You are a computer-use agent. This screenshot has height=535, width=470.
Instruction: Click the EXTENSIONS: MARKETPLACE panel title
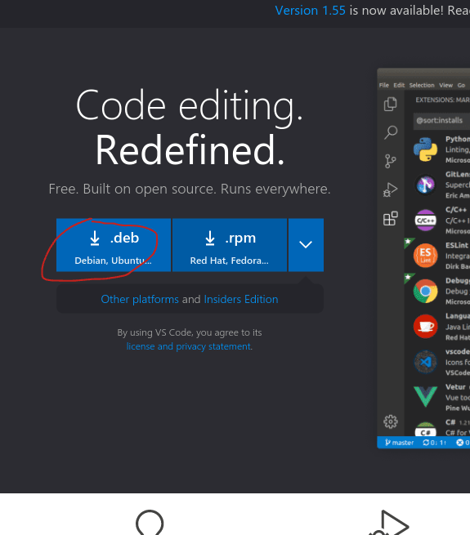click(443, 100)
